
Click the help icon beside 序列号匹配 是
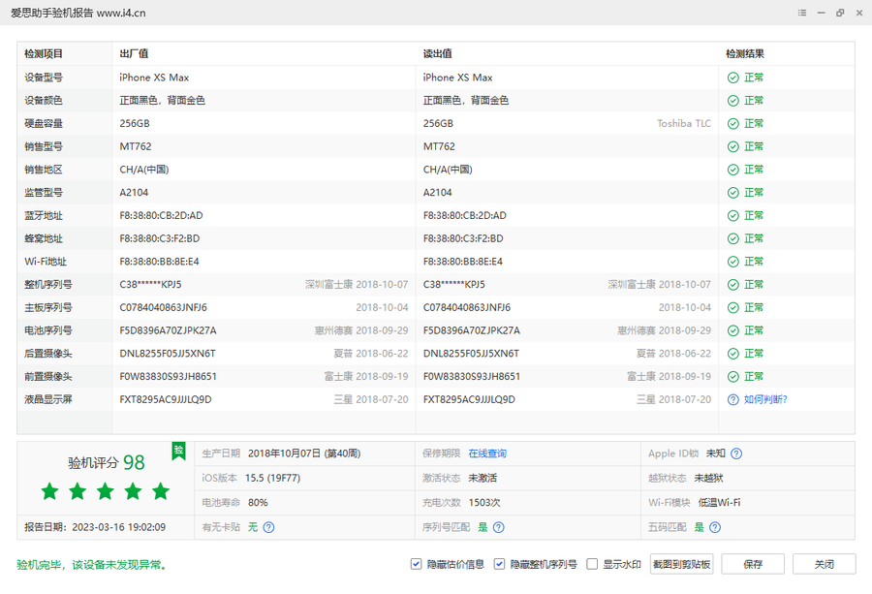click(499, 527)
